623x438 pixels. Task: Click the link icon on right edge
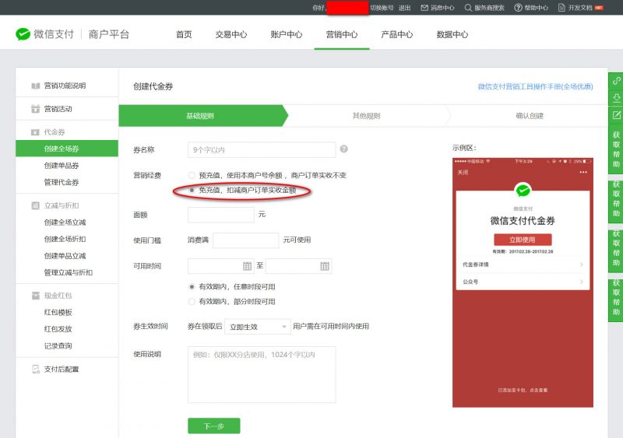pos(616,81)
